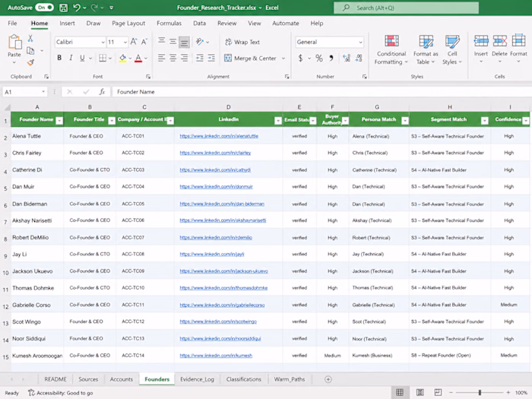Apply Borders to selected cells
The width and height of the screenshot is (532, 399).
103,58
